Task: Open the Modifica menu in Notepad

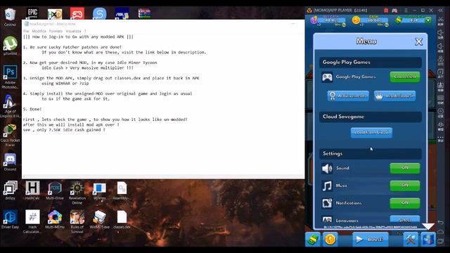Action: pos(39,31)
